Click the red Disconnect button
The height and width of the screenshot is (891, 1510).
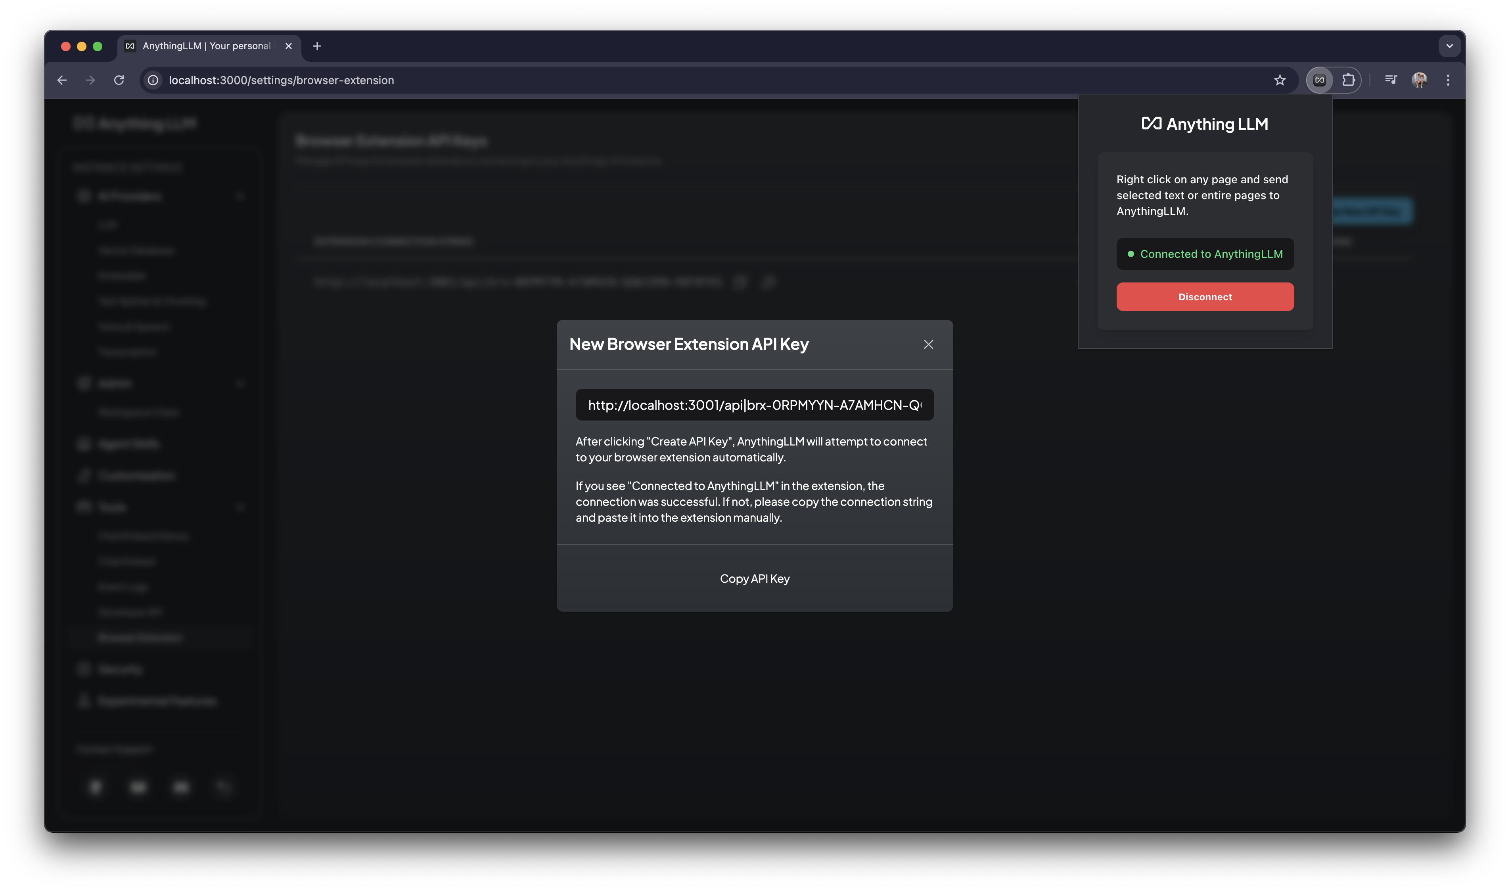point(1205,297)
